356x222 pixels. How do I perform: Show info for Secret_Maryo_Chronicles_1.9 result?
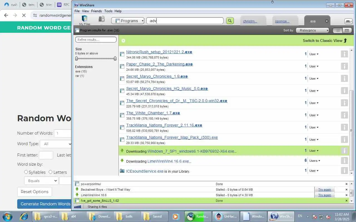[344, 78]
